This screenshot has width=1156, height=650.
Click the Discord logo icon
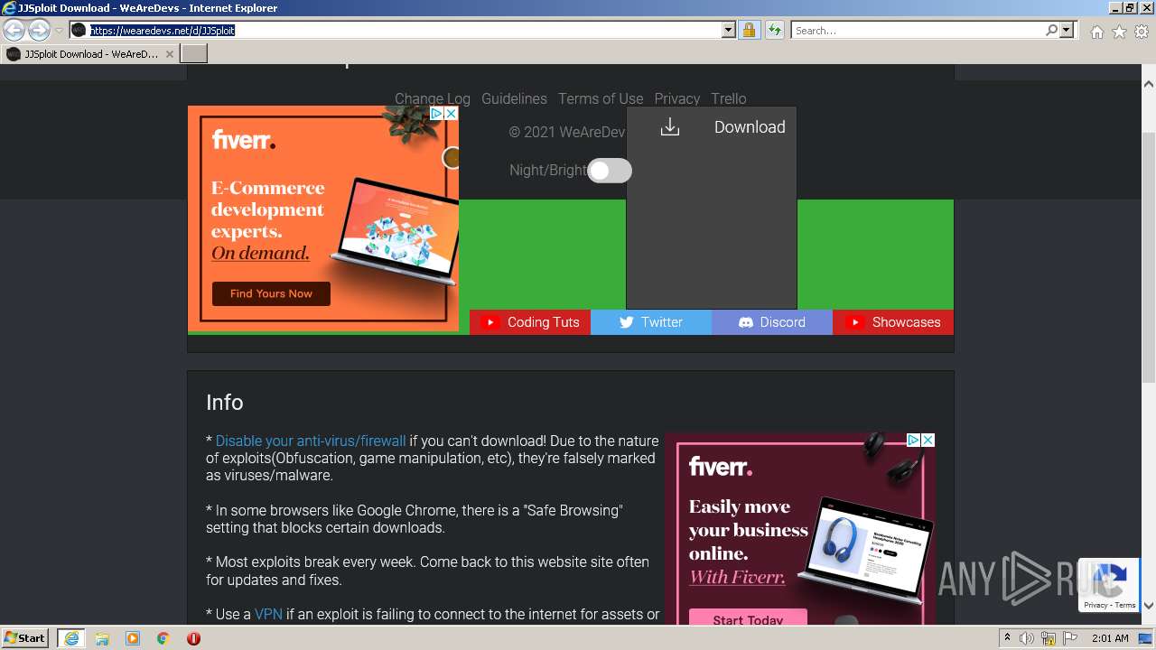point(746,322)
